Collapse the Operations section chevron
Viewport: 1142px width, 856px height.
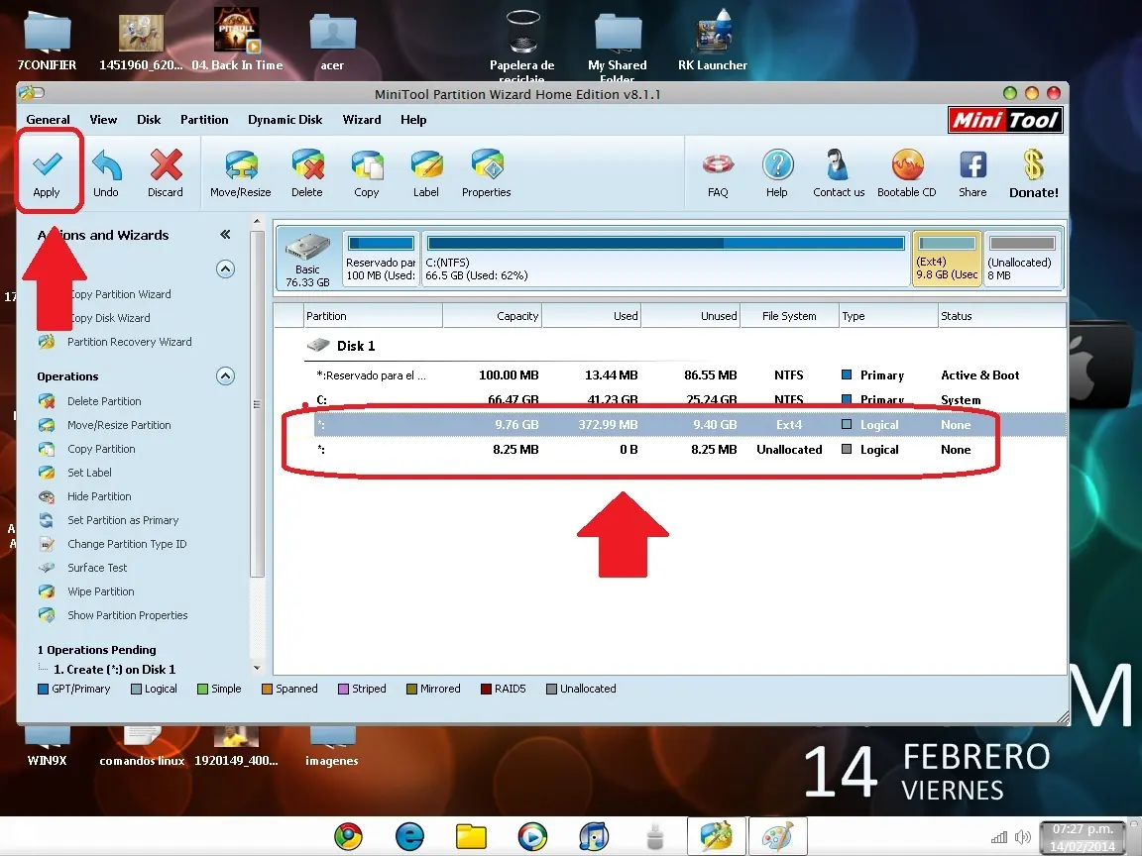click(x=226, y=376)
